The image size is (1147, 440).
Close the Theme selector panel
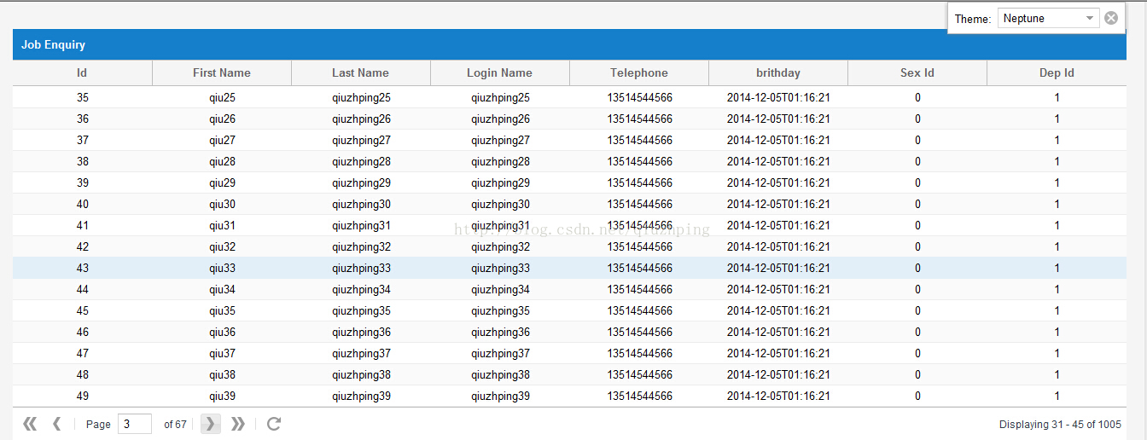[x=1111, y=18]
